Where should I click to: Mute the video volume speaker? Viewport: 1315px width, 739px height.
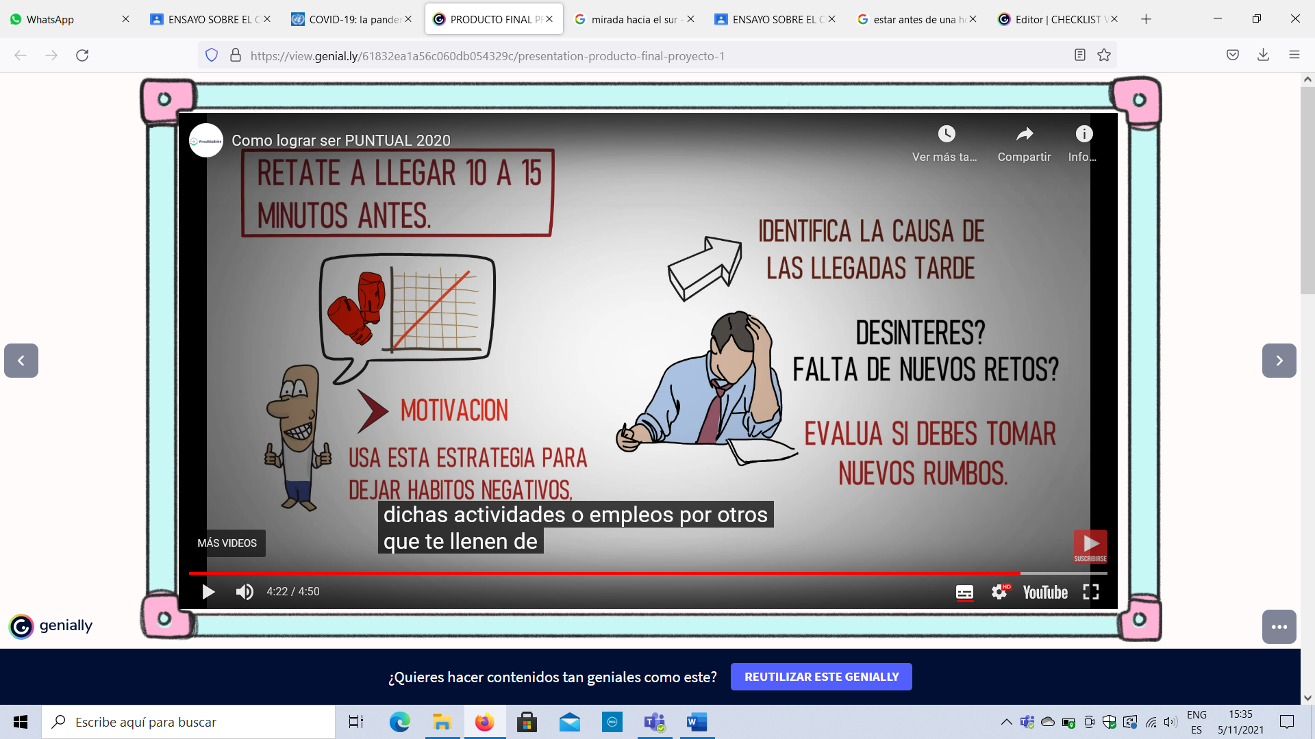pos(245,592)
